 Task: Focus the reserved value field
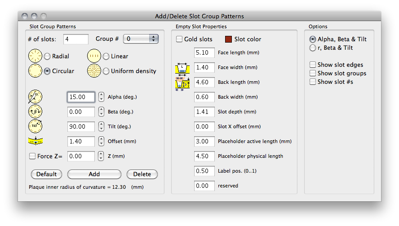[204, 186]
